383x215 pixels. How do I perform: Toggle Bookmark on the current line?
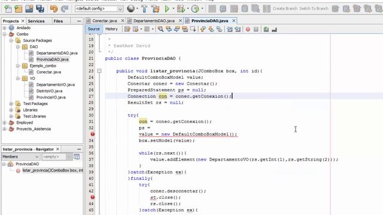click(x=220, y=29)
